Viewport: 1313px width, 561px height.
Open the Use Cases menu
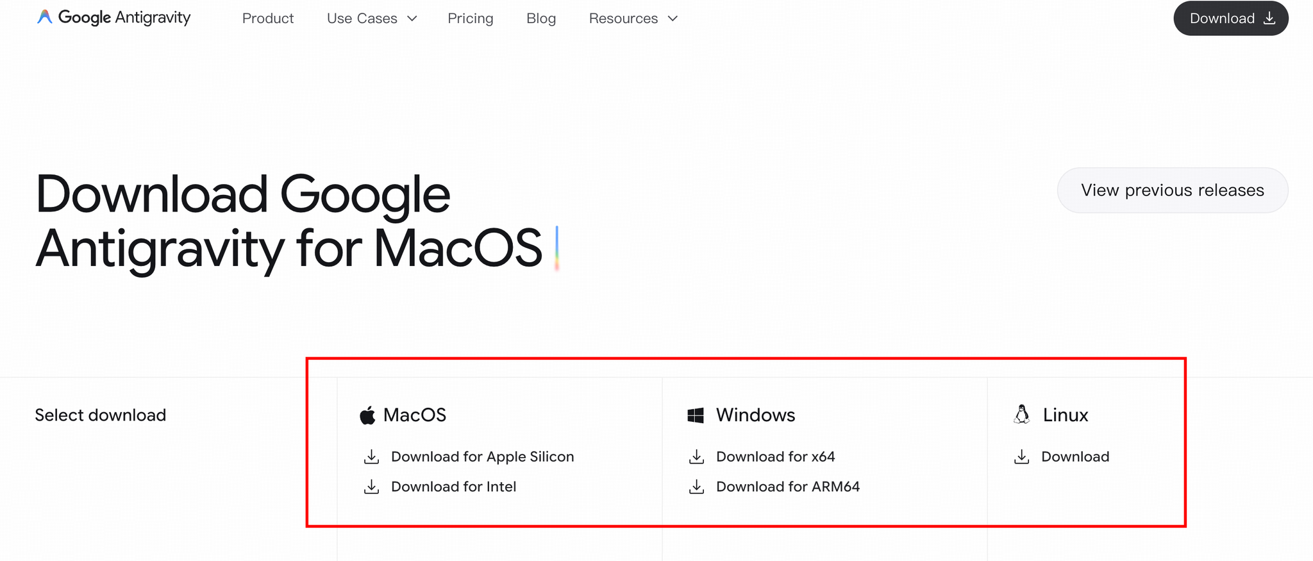pyautogui.click(x=362, y=19)
